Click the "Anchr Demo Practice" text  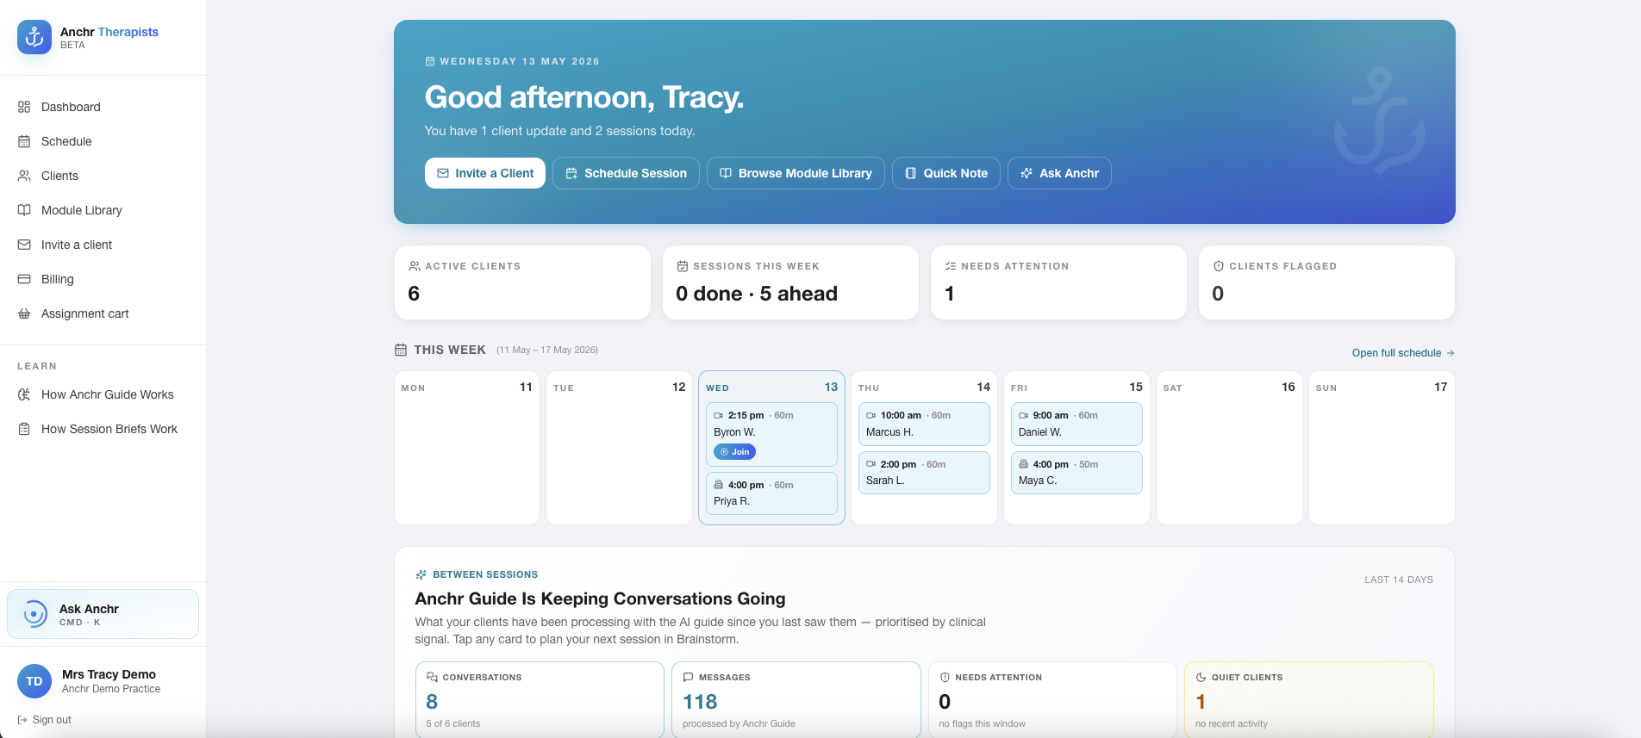click(111, 689)
